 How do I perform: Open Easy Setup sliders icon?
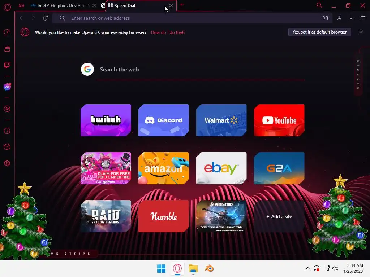(x=363, y=18)
